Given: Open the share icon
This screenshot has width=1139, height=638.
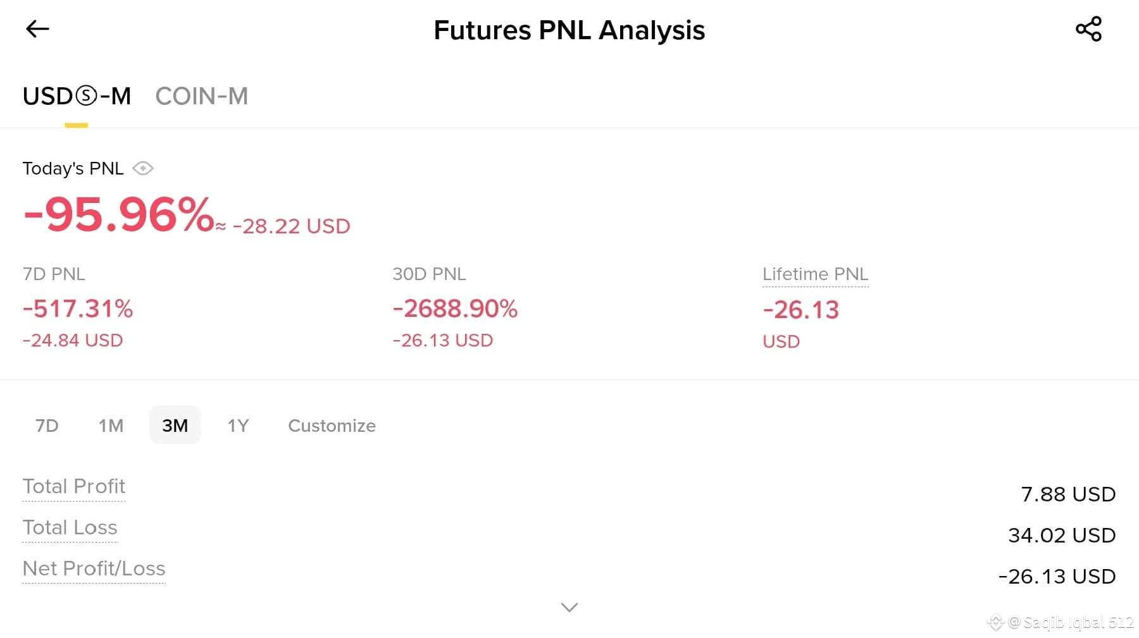Looking at the screenshot, I should pyautogui.click(x=1088, y=29).
